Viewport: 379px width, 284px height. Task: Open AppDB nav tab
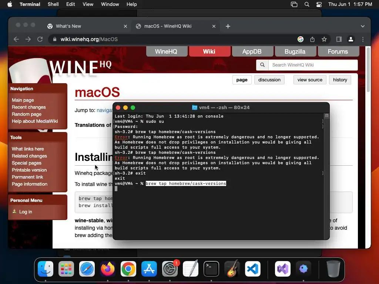tap(252, 51)
